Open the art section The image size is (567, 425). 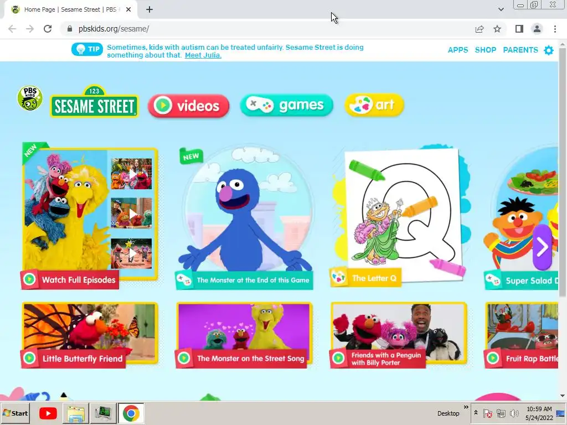coord(374,105)
